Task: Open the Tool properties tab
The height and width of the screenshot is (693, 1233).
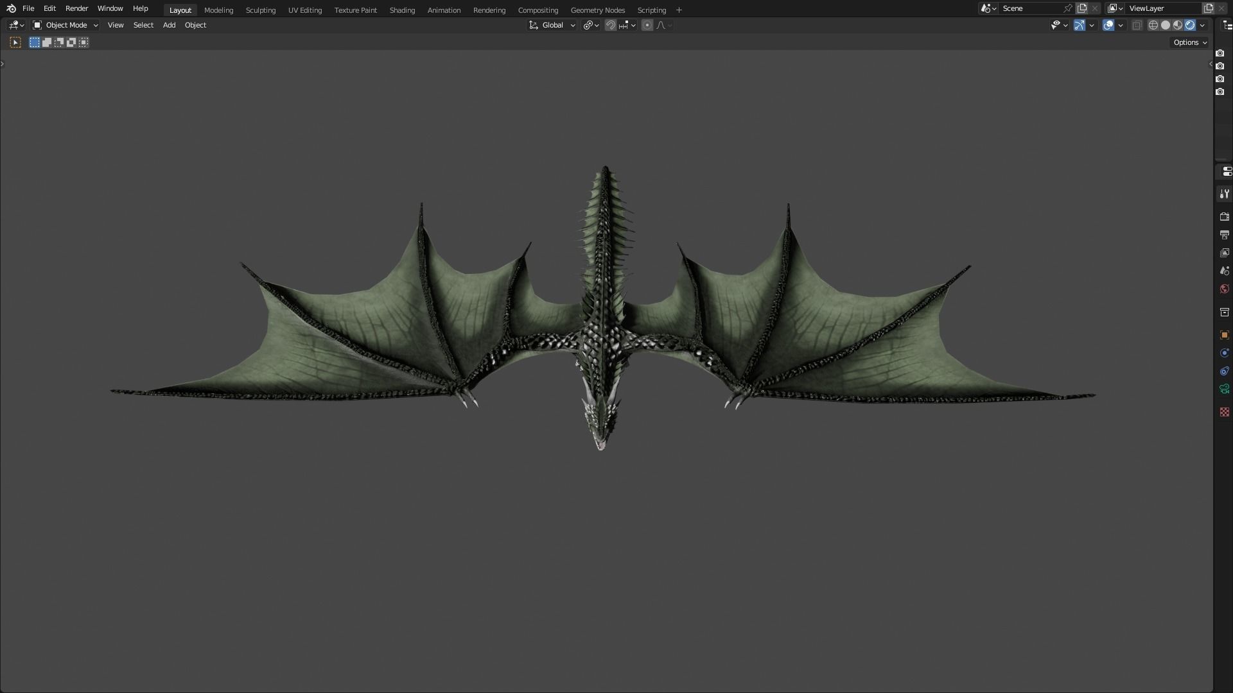Action: (1224, 194)
